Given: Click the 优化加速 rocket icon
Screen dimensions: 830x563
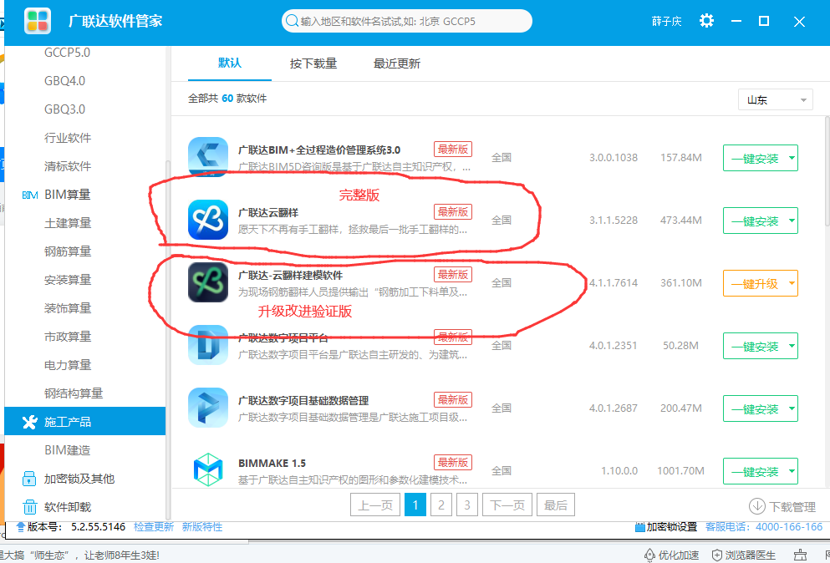Looking at the screenshot, I should [x=649, y=555].
